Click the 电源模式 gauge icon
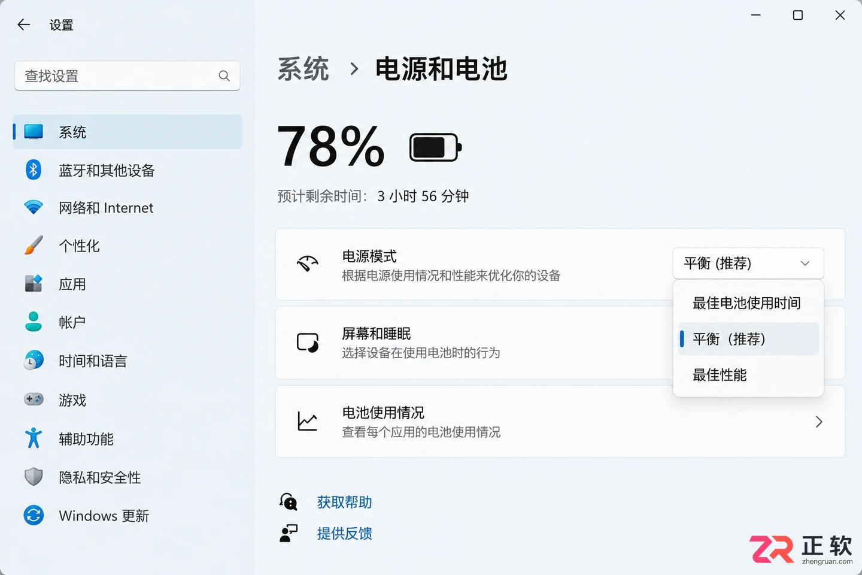This screenshot has width=862, height=575. pos(308,264)
